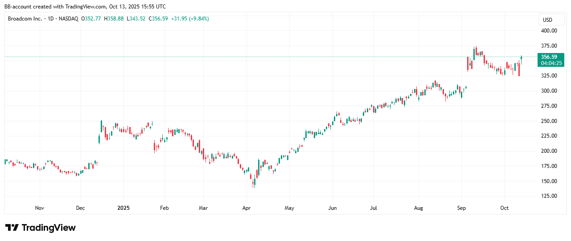
Task: Select the Apr marker on time axis
Action: point(246,208)
